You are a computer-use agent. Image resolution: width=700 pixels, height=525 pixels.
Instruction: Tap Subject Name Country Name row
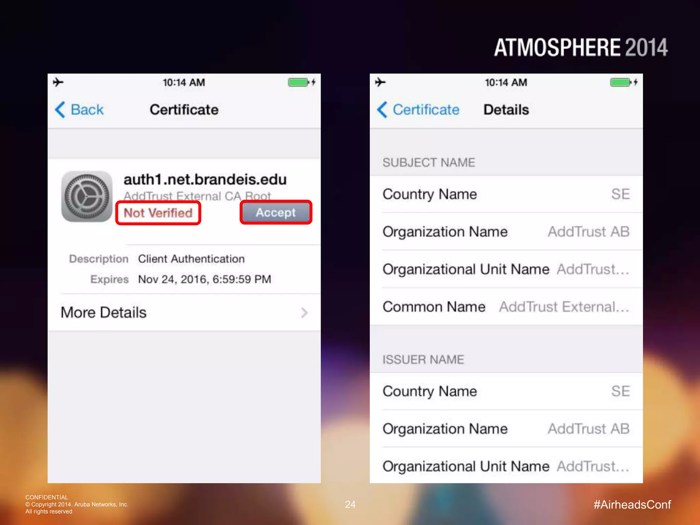click(506, 194)
